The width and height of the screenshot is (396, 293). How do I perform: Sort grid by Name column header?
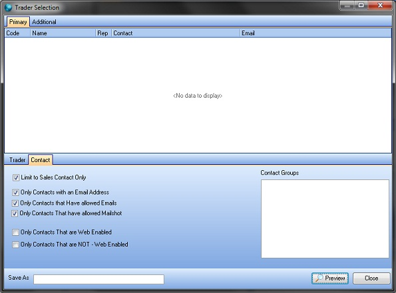point(63,33)
